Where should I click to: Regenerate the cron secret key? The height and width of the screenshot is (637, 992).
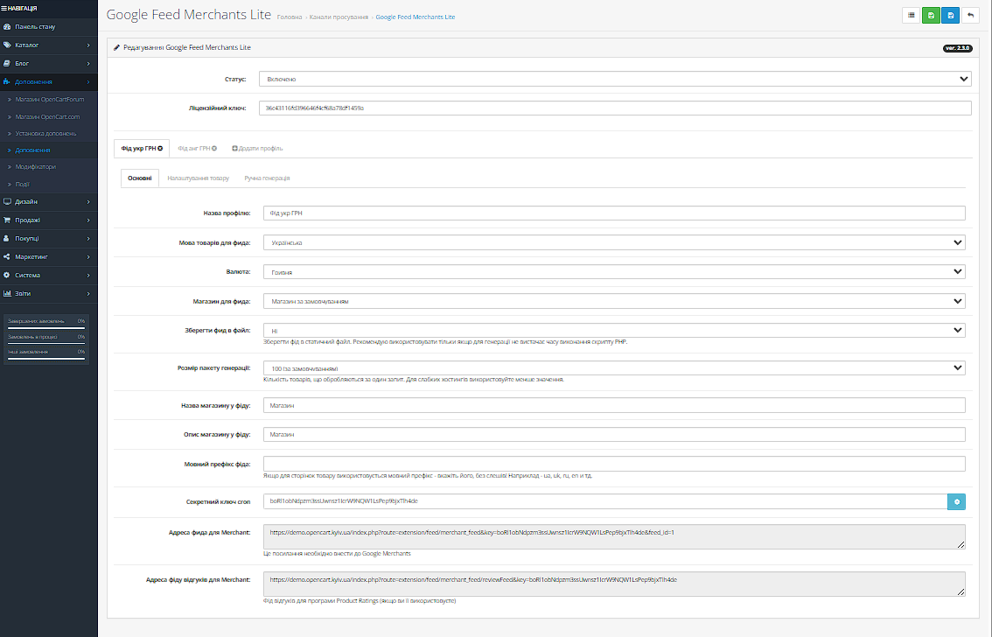957,501
